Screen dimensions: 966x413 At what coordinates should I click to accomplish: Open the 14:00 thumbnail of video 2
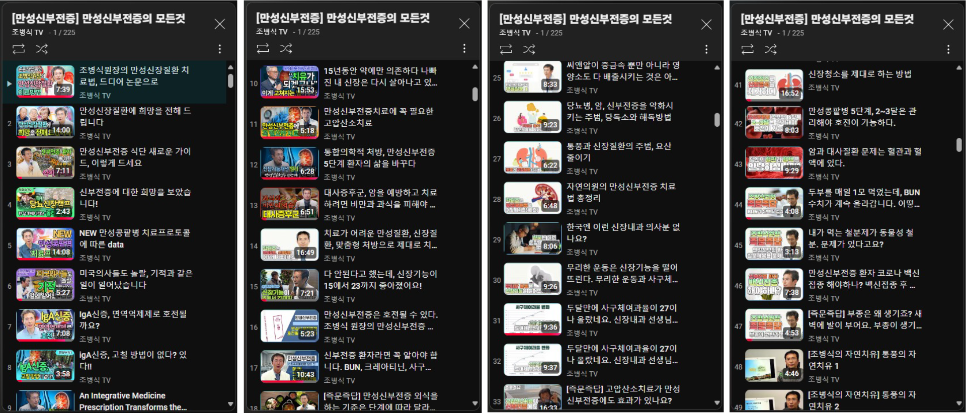[x=45, y=122]
